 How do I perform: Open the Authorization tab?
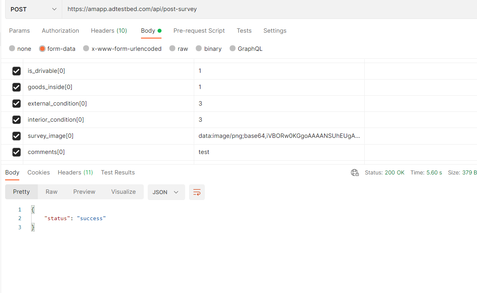click(60, 31)
